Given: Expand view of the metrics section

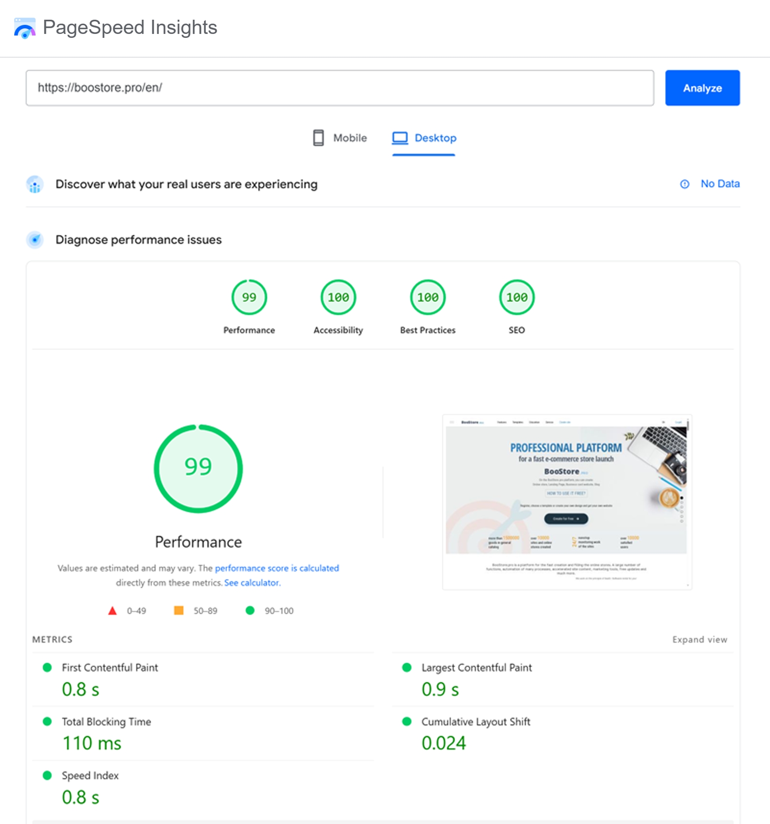Looking at the screenshot, I should pos(699,639).
